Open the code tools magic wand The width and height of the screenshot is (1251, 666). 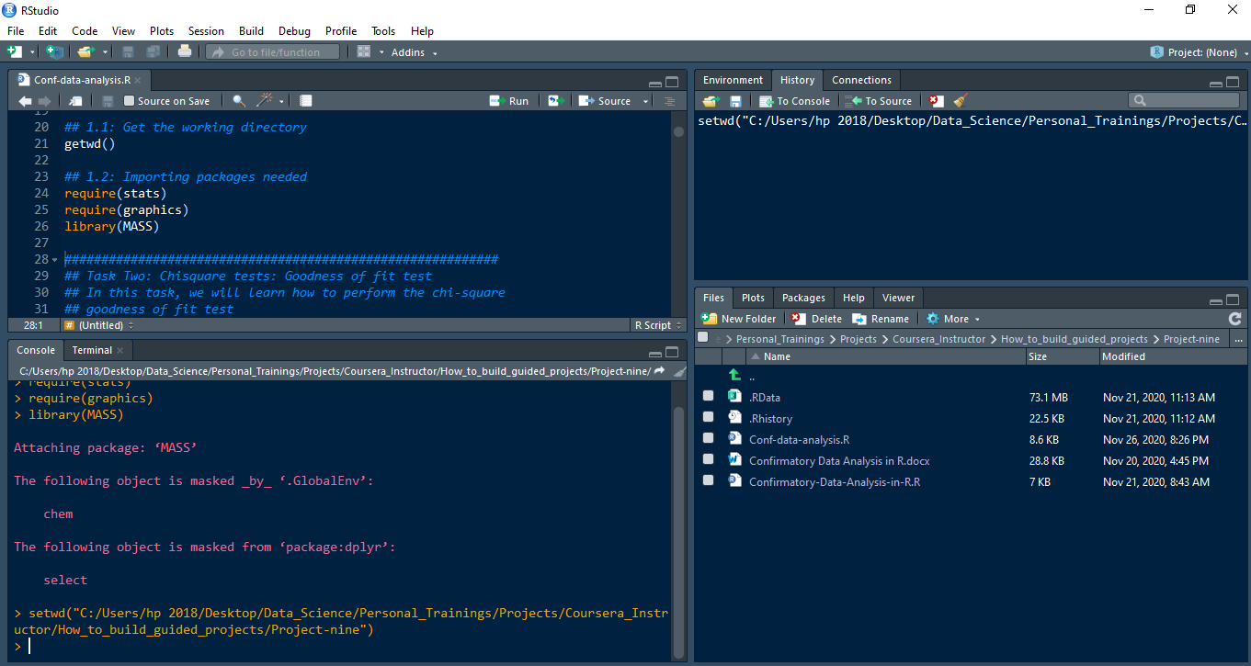(265, 101)
